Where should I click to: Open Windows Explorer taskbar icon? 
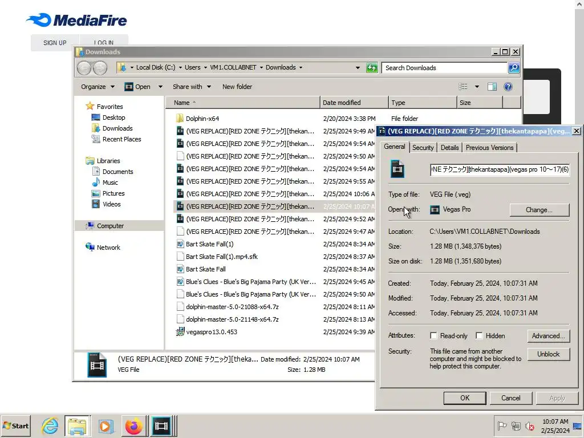[77, 425]
